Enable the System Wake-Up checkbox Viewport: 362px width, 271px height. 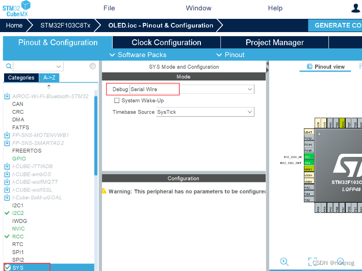click(x=117, y=100)
